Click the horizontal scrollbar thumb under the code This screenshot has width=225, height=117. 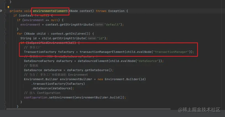88,109
